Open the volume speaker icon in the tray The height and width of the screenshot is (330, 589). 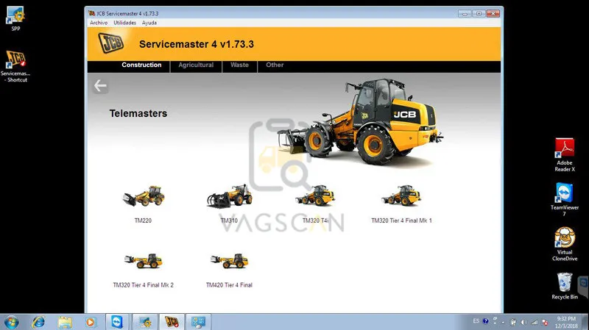523,322
